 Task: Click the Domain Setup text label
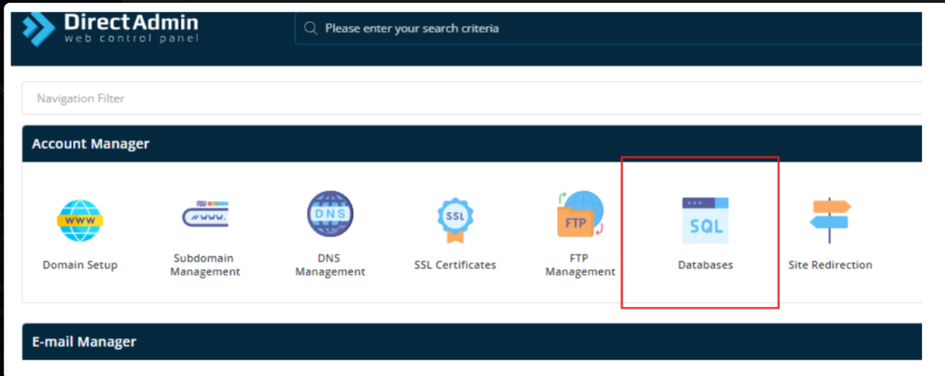click(79, 265)
